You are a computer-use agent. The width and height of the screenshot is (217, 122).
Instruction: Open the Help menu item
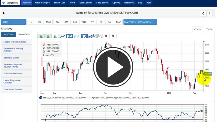tap(149, 3)
